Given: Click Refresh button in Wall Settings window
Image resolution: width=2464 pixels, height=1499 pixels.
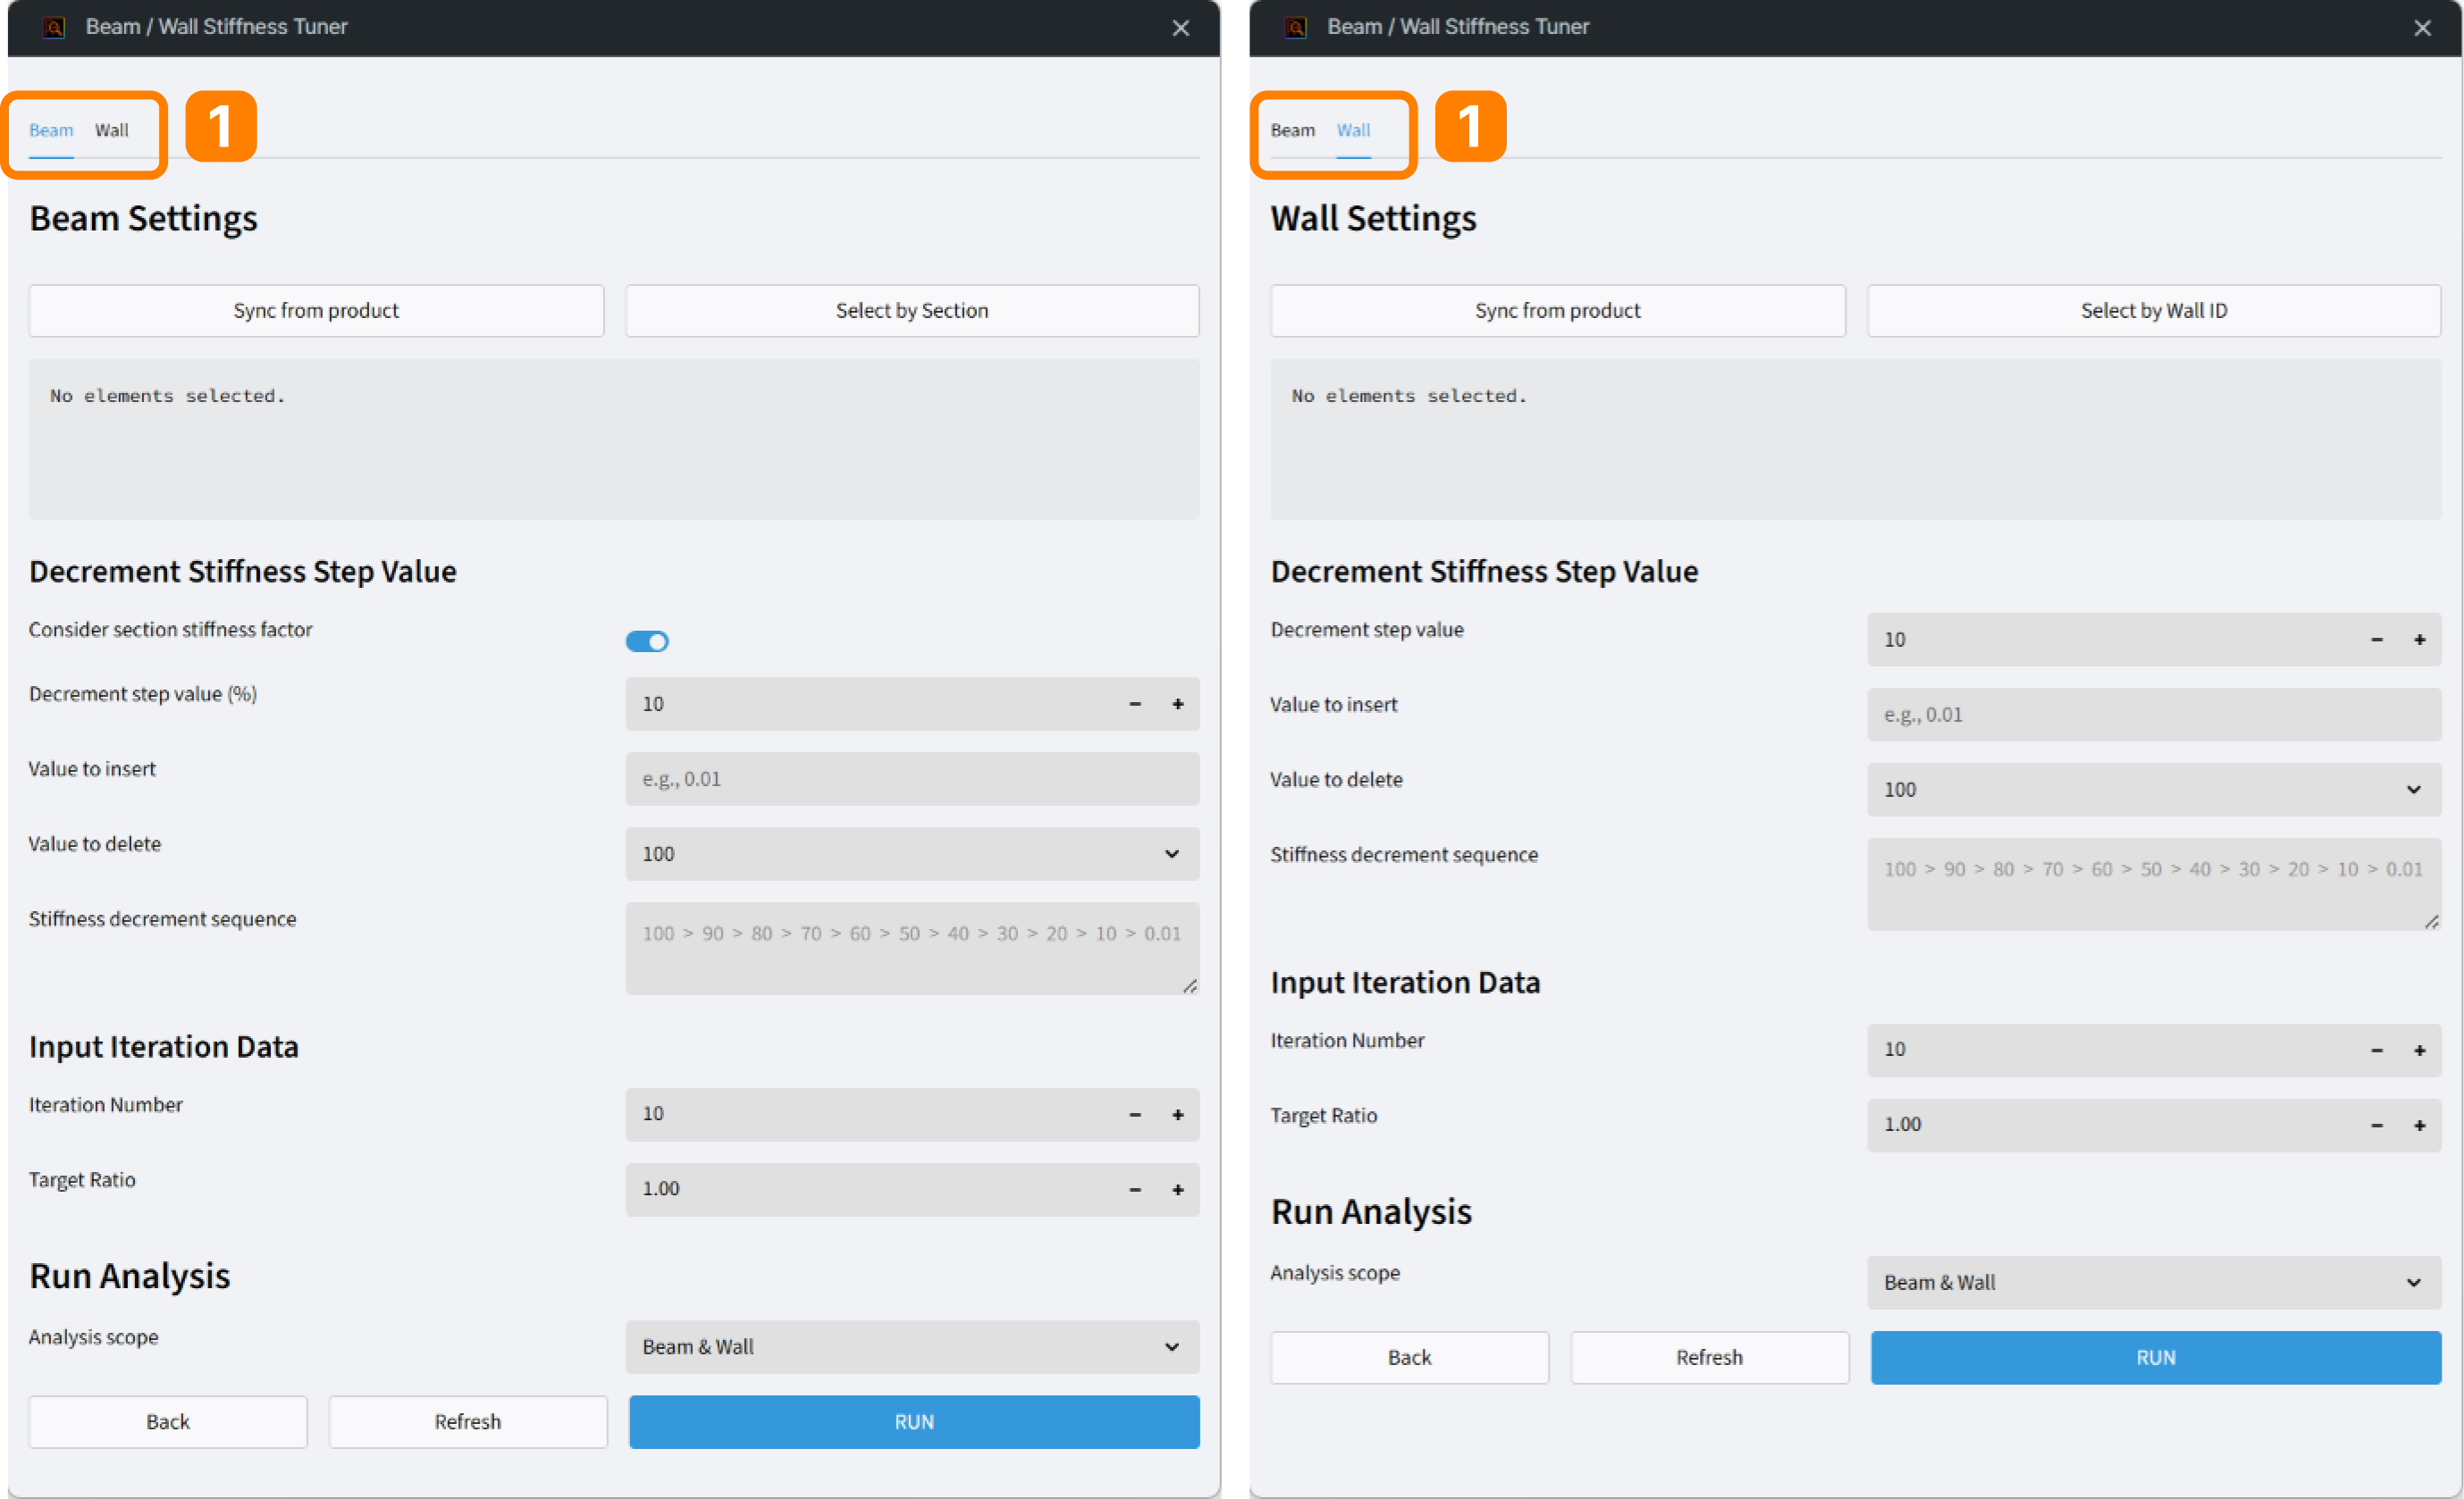Looking at the screenshot, I should tap(1710, 1358).
